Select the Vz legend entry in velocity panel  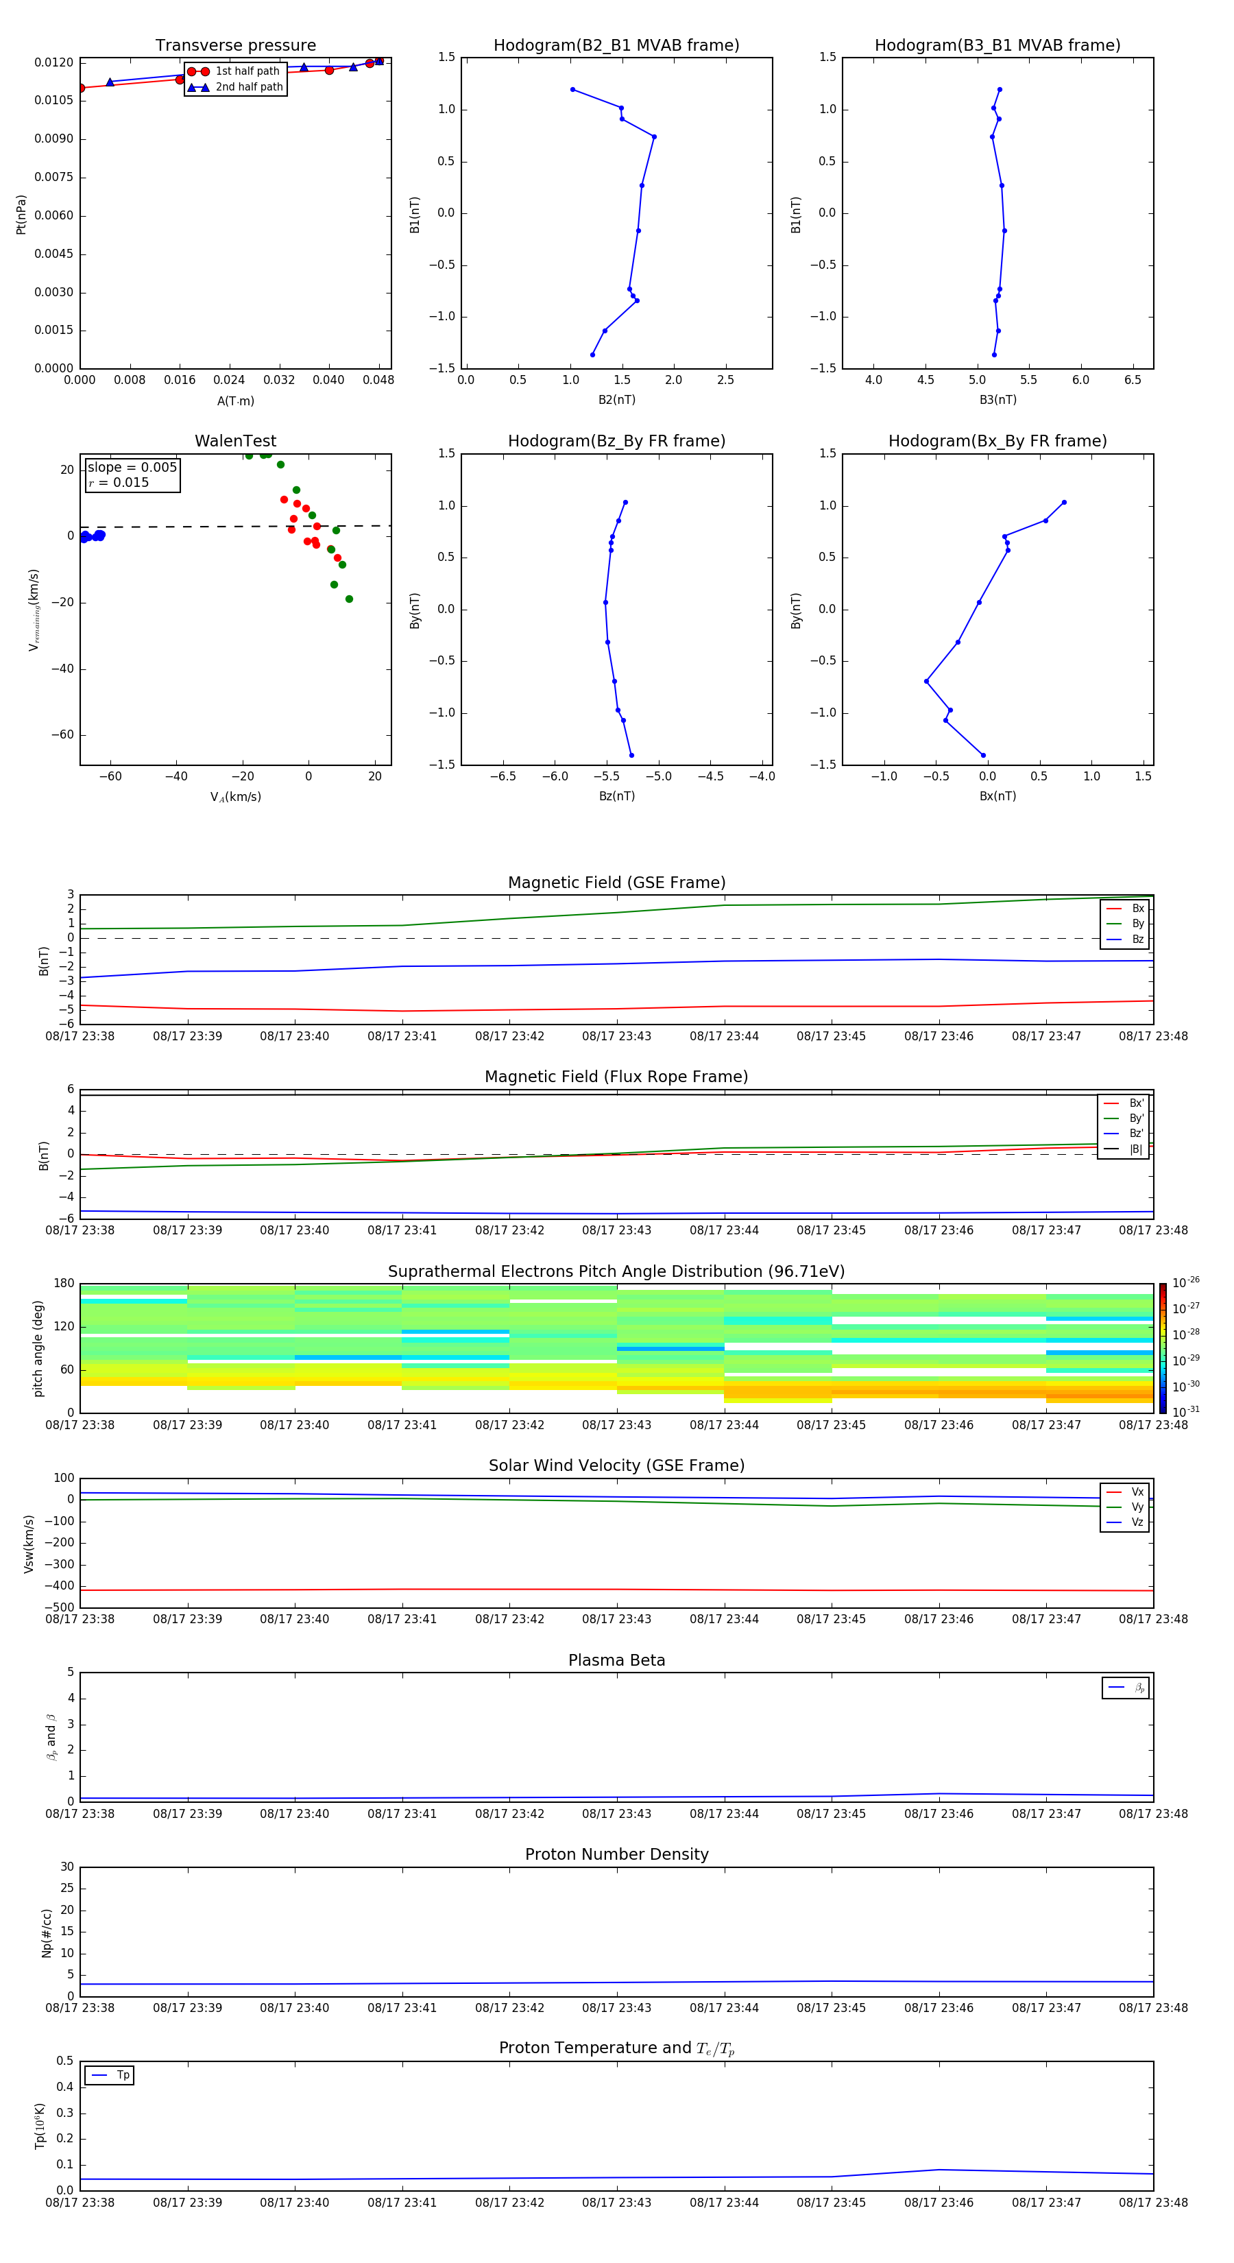pyautogui.click(x=1125, y=1523)
